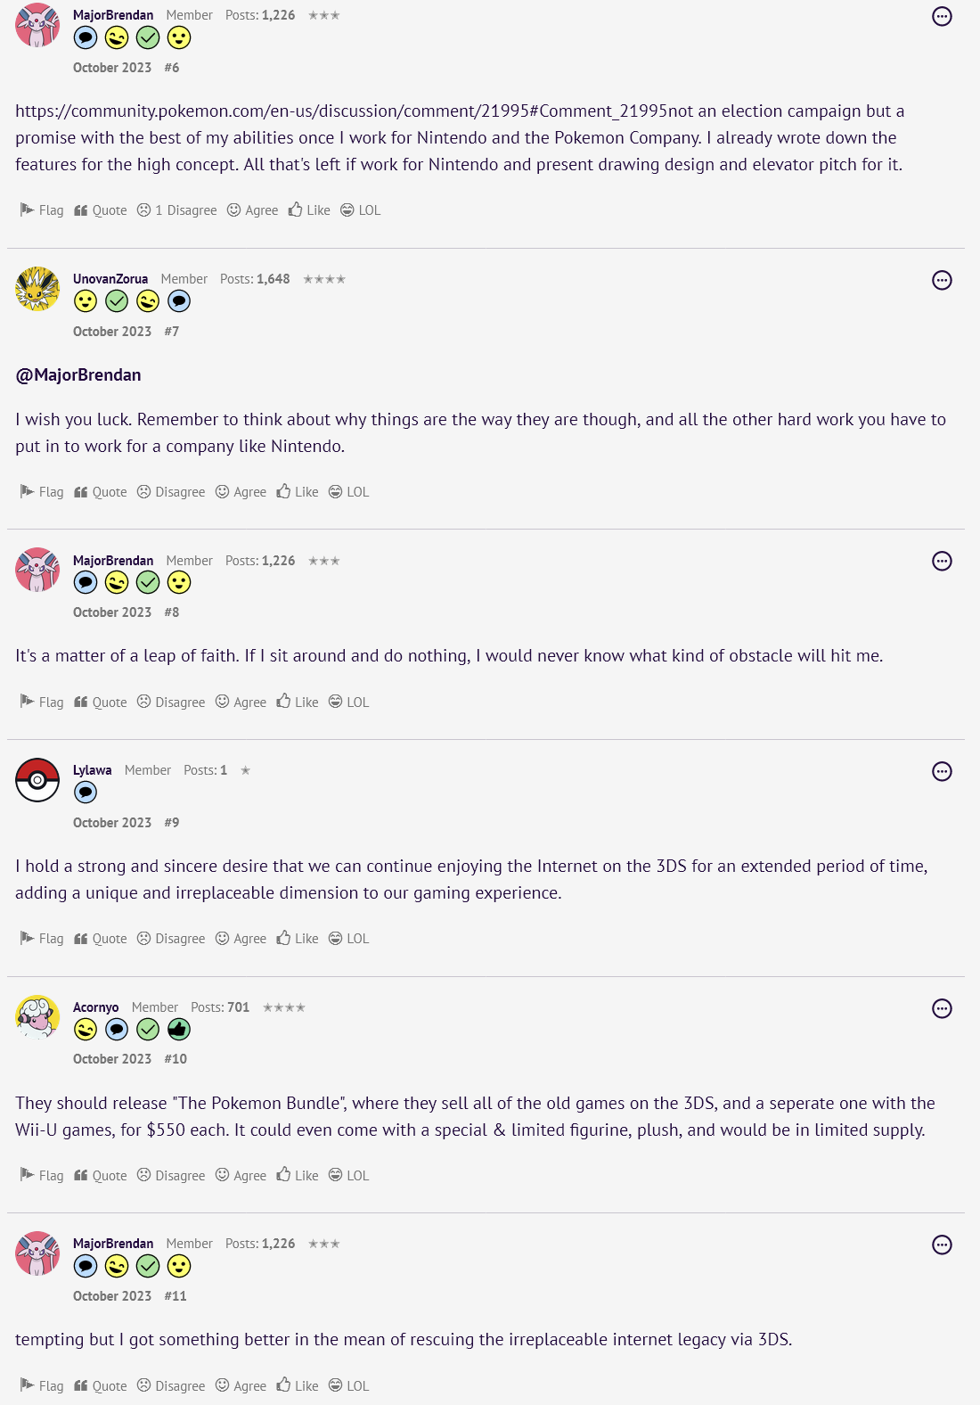Open options menu for post #9
Viewport: 980px width, 1405px height.
[x=942, y=771]
